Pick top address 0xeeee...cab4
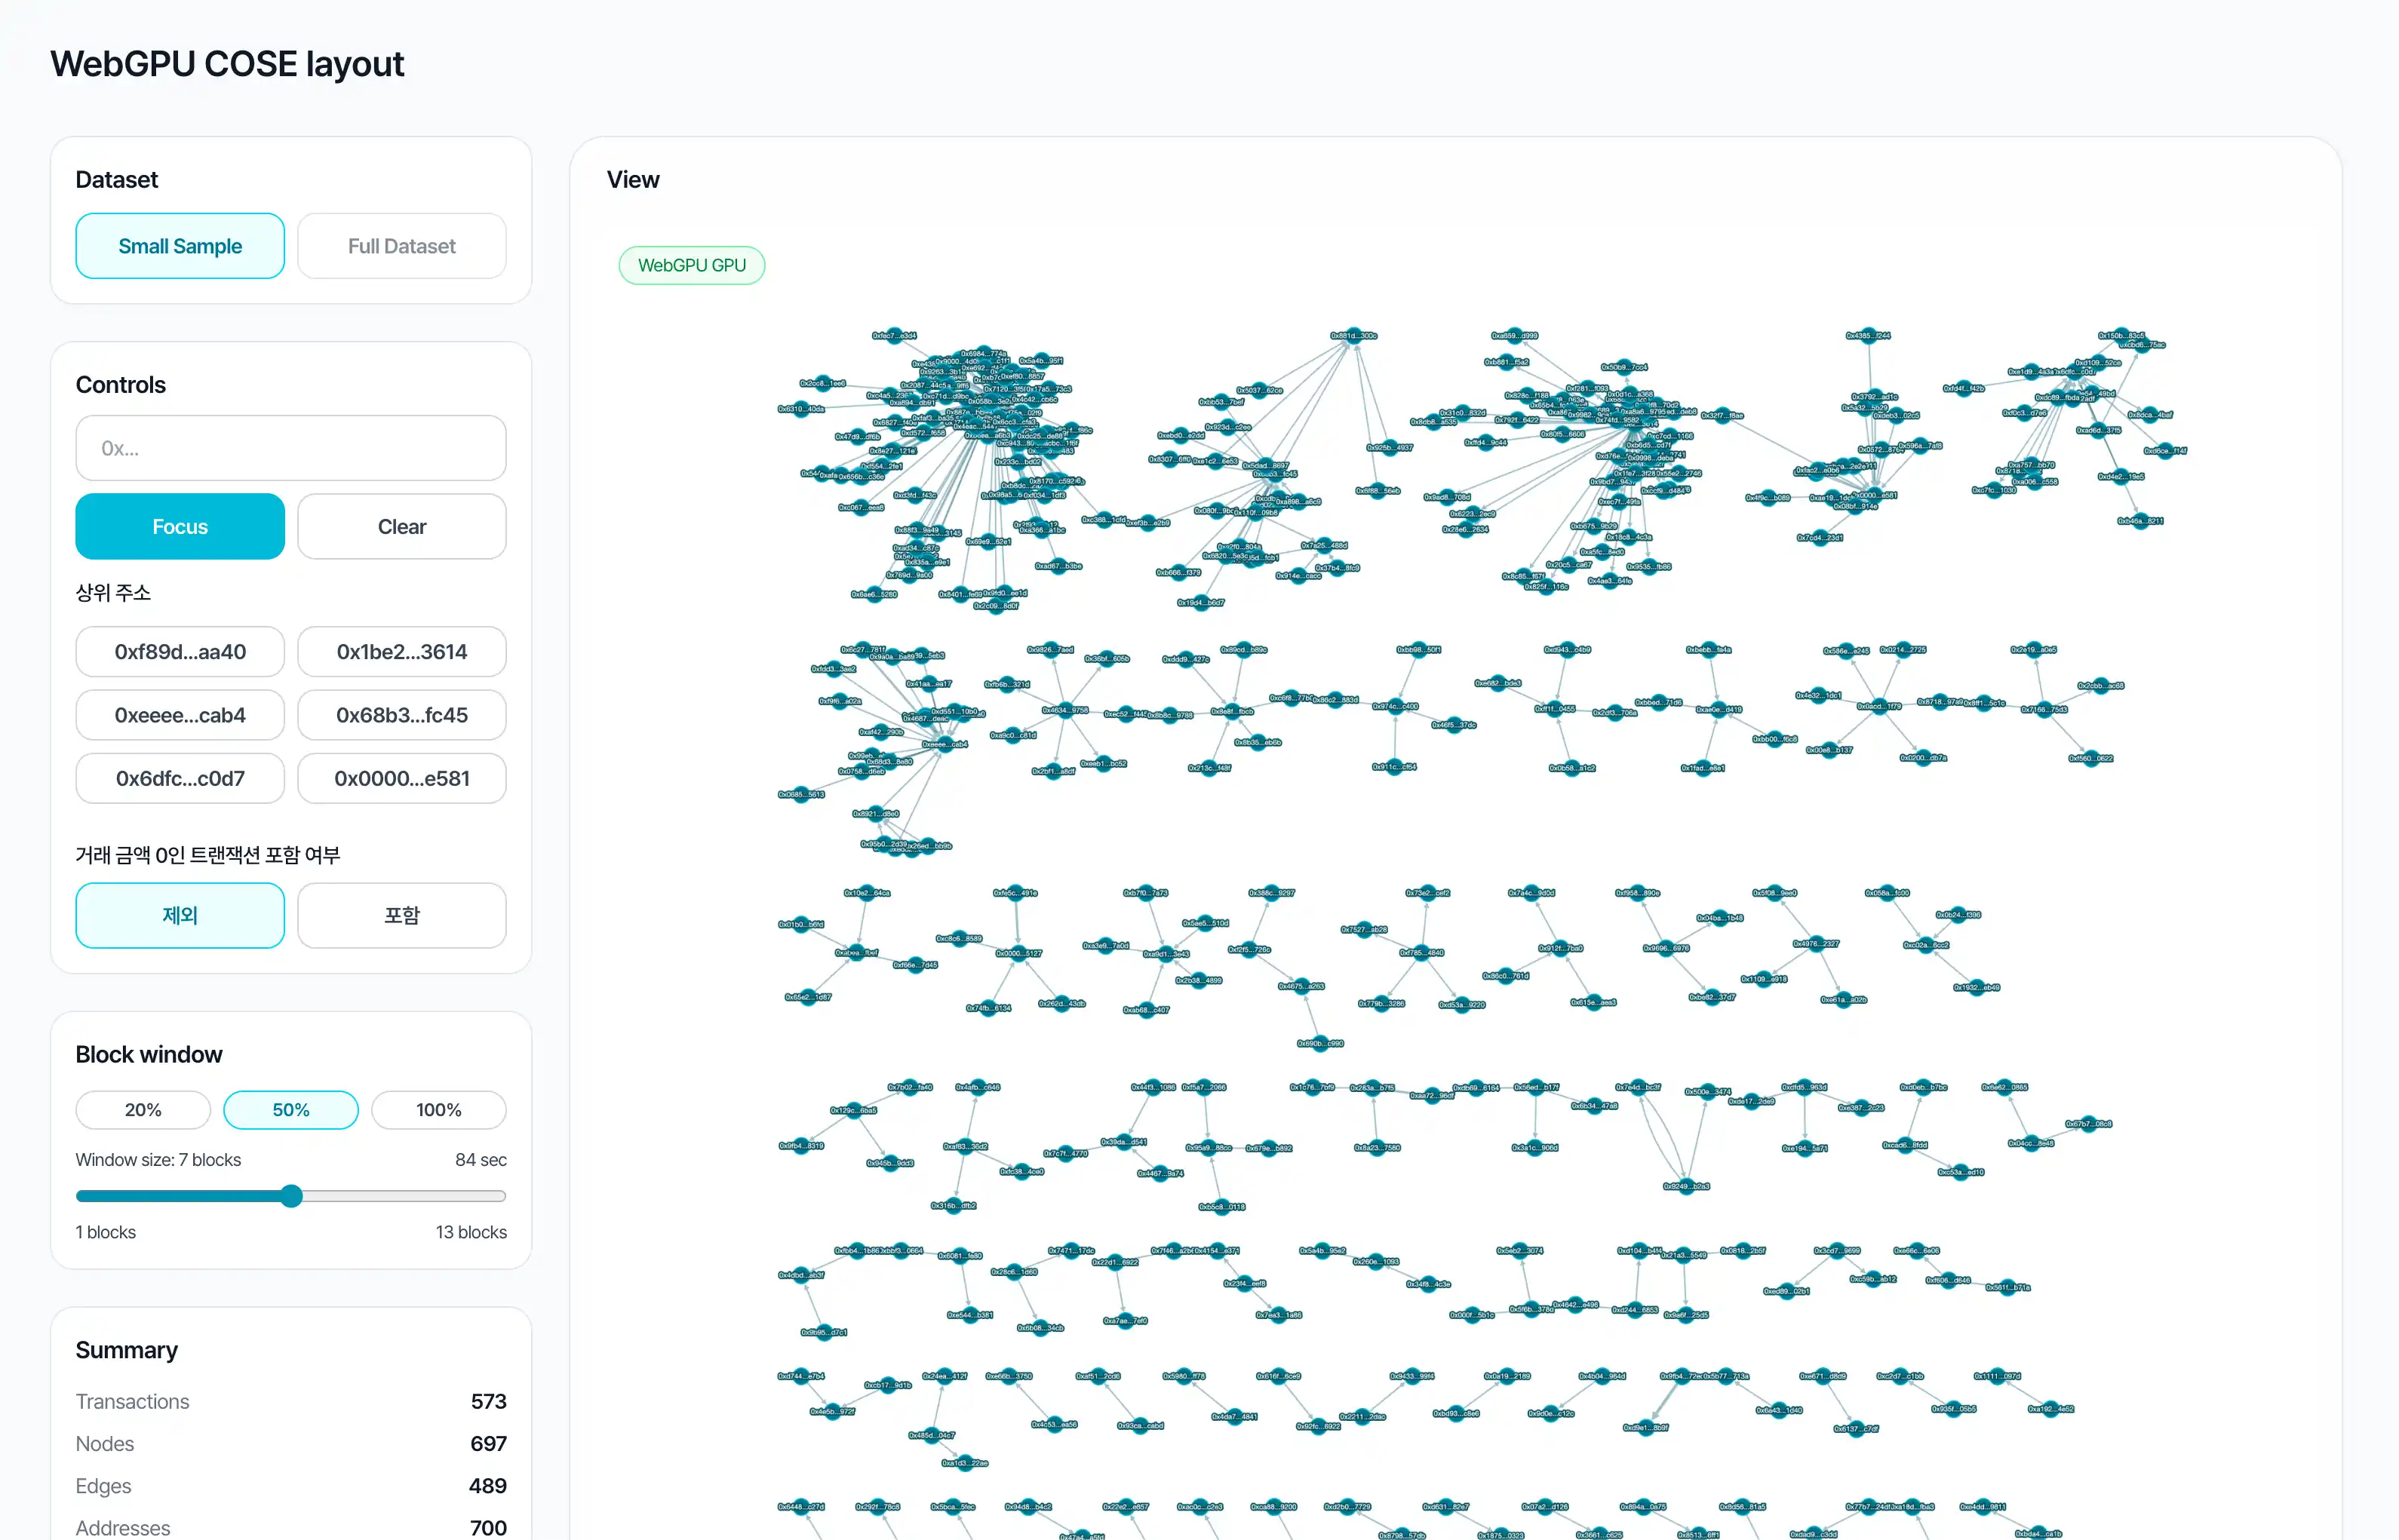Screen dimensions: 2399x1540 (x=180, y=715)
